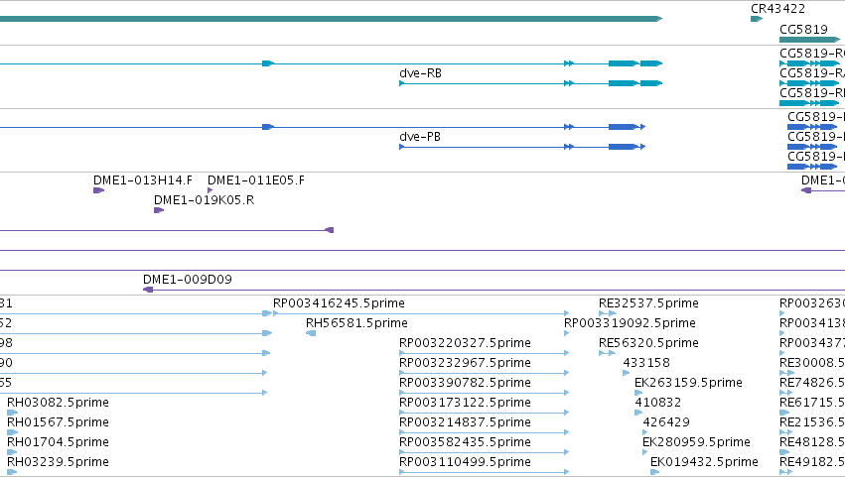Screen dimensions: 845x477
Task: Select the RE32537.5prime EST label
Action: coord(648,303)
